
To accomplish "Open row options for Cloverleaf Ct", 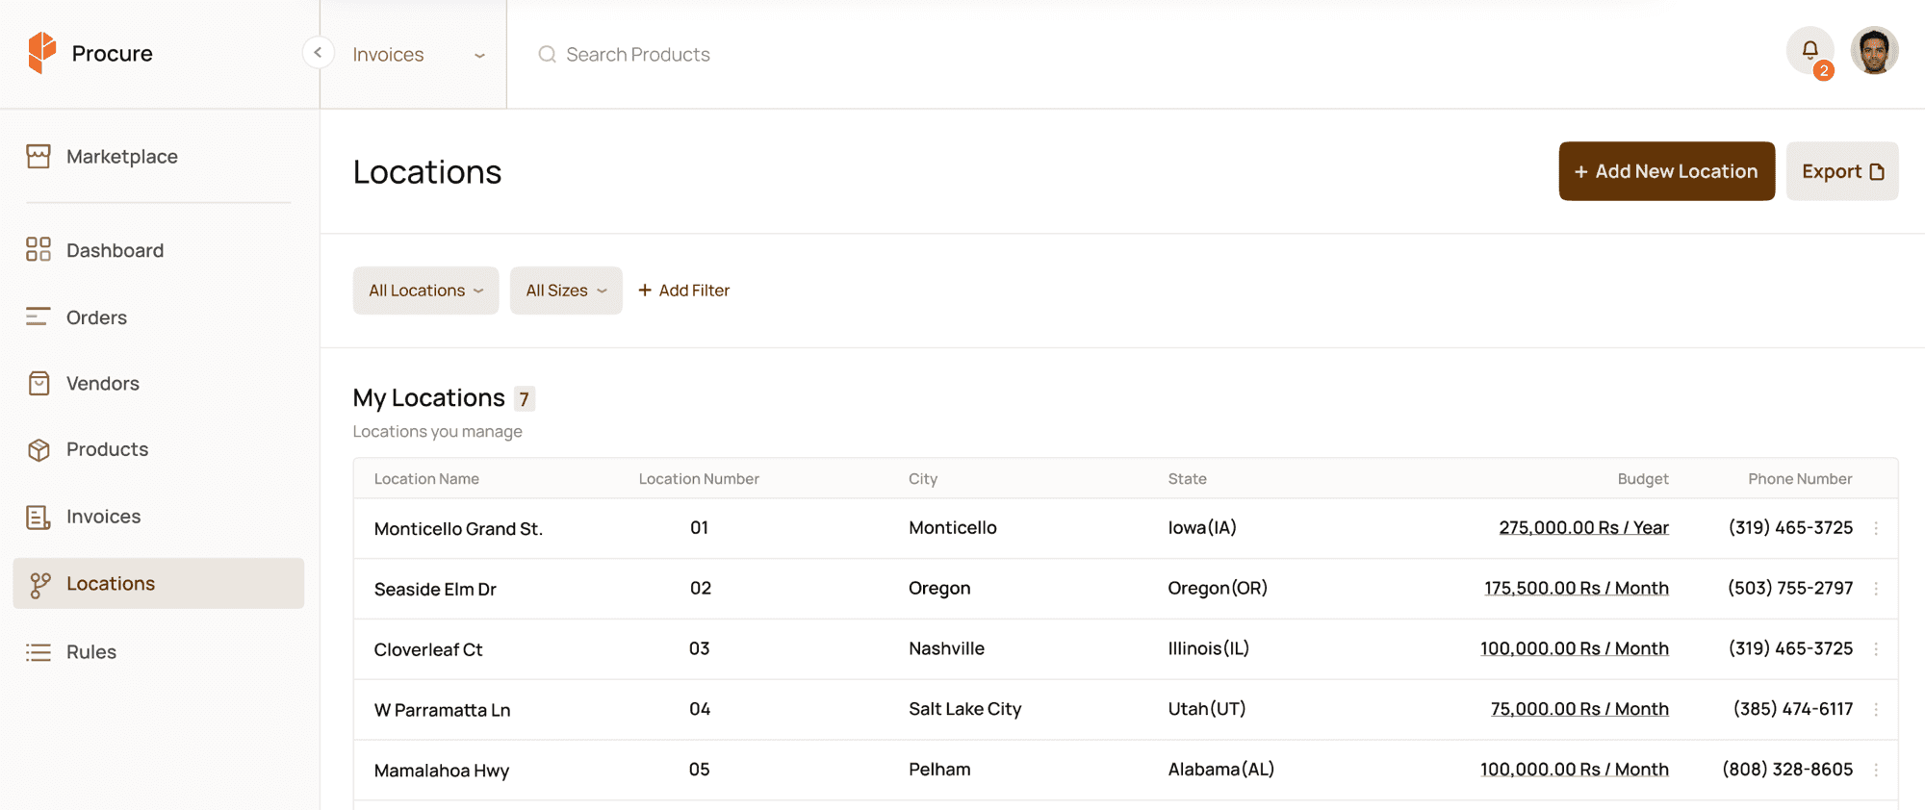I will click(x=1876, y=649).
